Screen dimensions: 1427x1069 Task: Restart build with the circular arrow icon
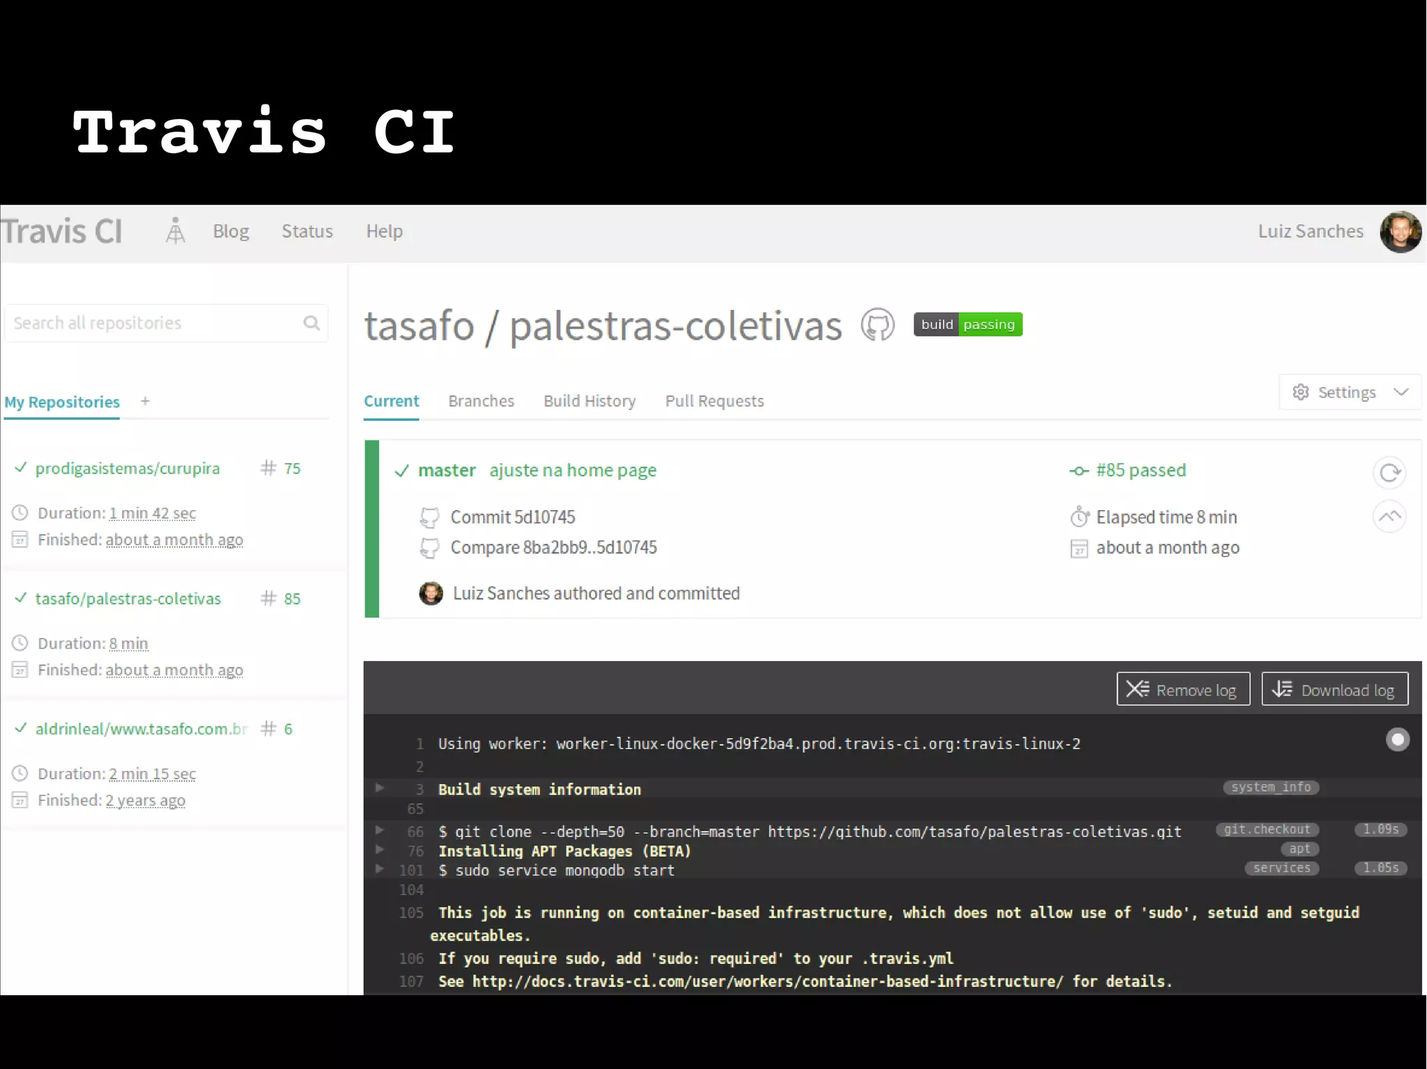tap(1389, 473)
